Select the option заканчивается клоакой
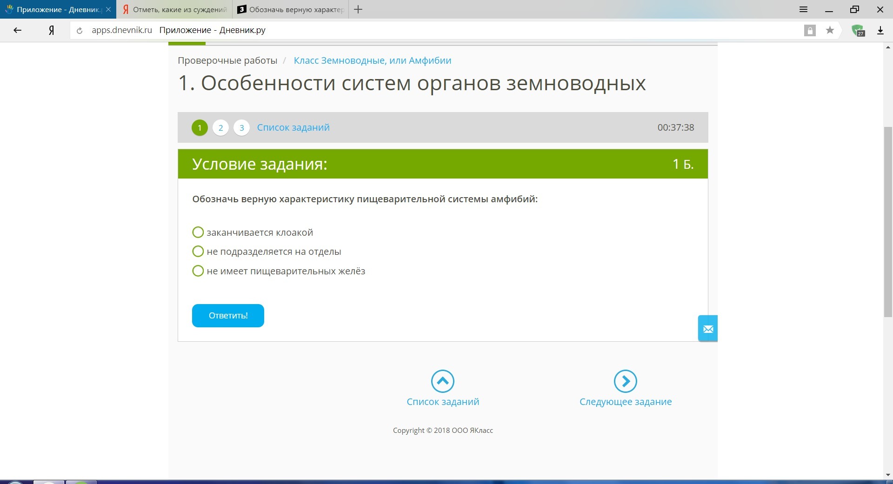 pyautogui.click(x=198, y=232)
